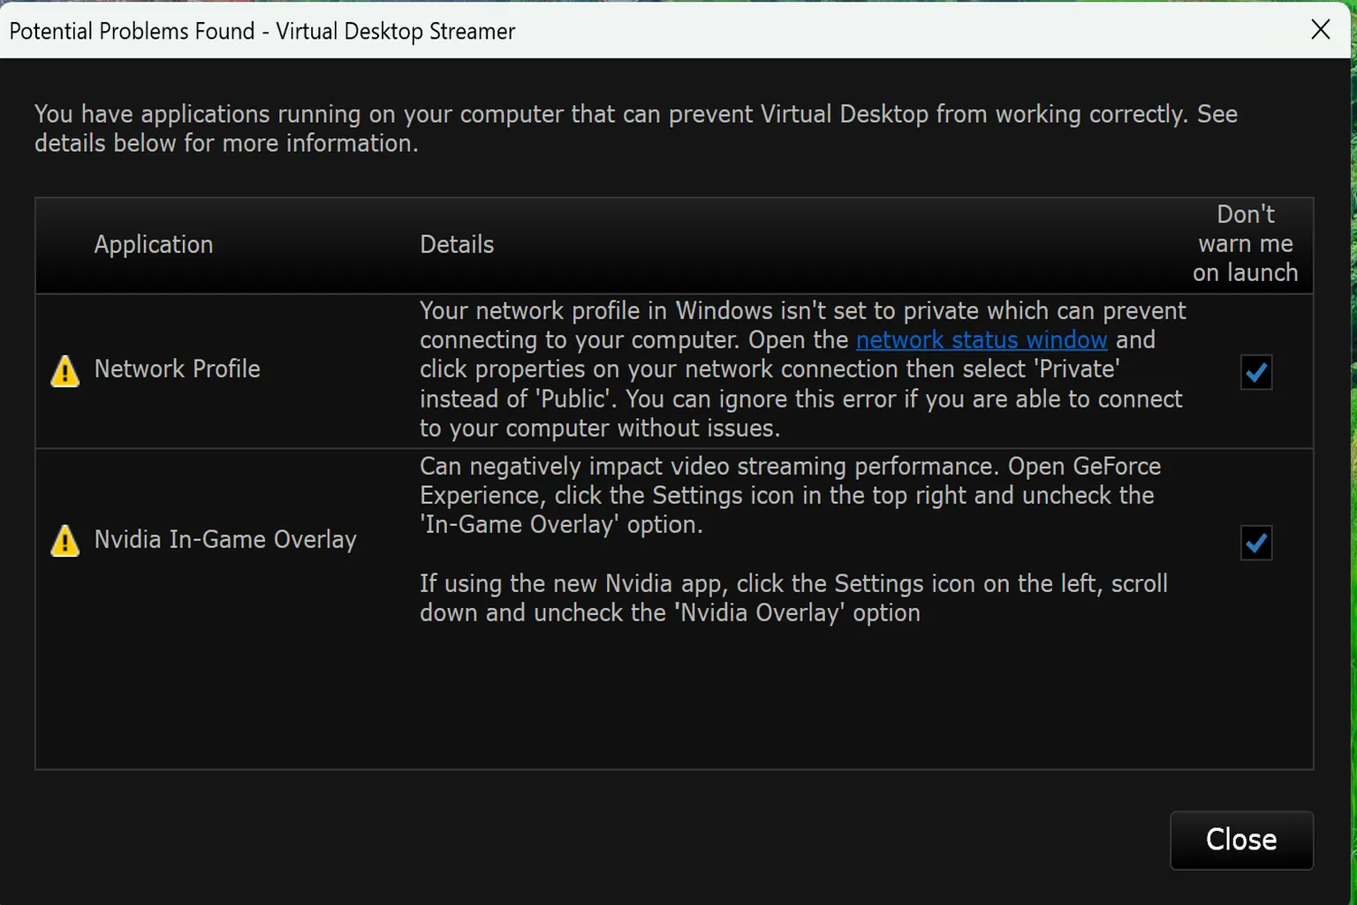Click the 'Network Profile' row label
Image resolution: width=1357 pixels, height=905 pixels.
(177, 369)
